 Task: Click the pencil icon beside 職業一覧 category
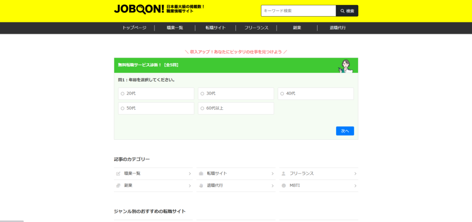118,174
